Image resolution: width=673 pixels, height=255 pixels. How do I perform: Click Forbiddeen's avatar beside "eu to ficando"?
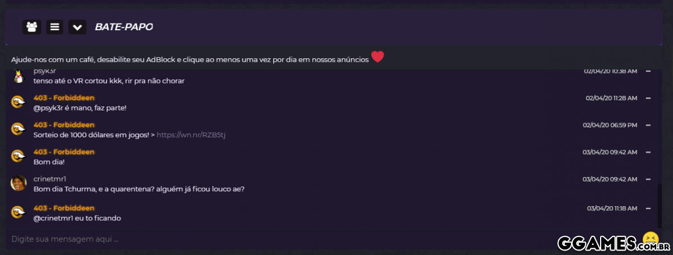[19, 212]
